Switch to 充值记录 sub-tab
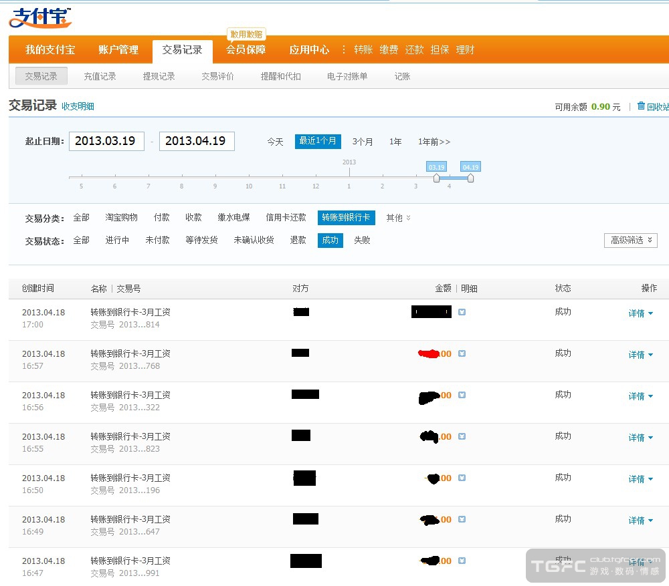Viewport: 669px width, 586px height. click(100, 76)
